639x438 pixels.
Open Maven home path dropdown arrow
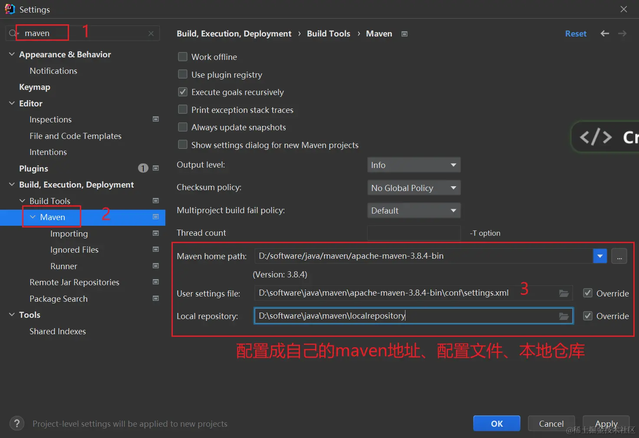click(x=600, y=256)
